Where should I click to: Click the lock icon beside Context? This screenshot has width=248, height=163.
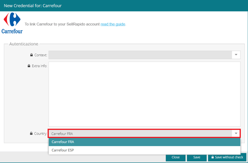pyautogui.click(x=31, y=55)
